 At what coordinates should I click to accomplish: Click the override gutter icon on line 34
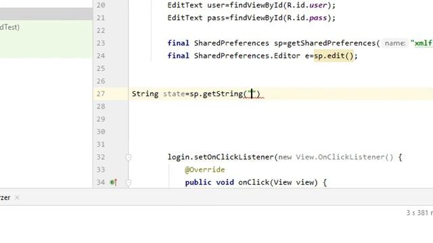114,182
